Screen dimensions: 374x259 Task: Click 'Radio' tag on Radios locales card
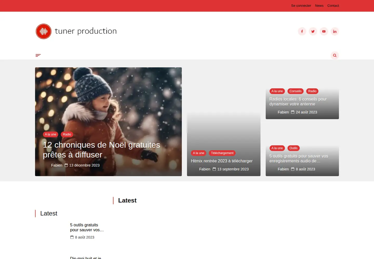pyautogui.click(x=312, y=91)
